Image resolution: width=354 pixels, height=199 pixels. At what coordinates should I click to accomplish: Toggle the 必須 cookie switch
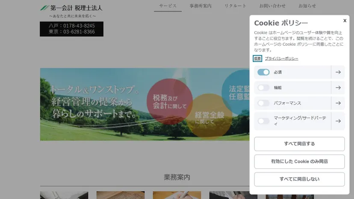point(263,72)
